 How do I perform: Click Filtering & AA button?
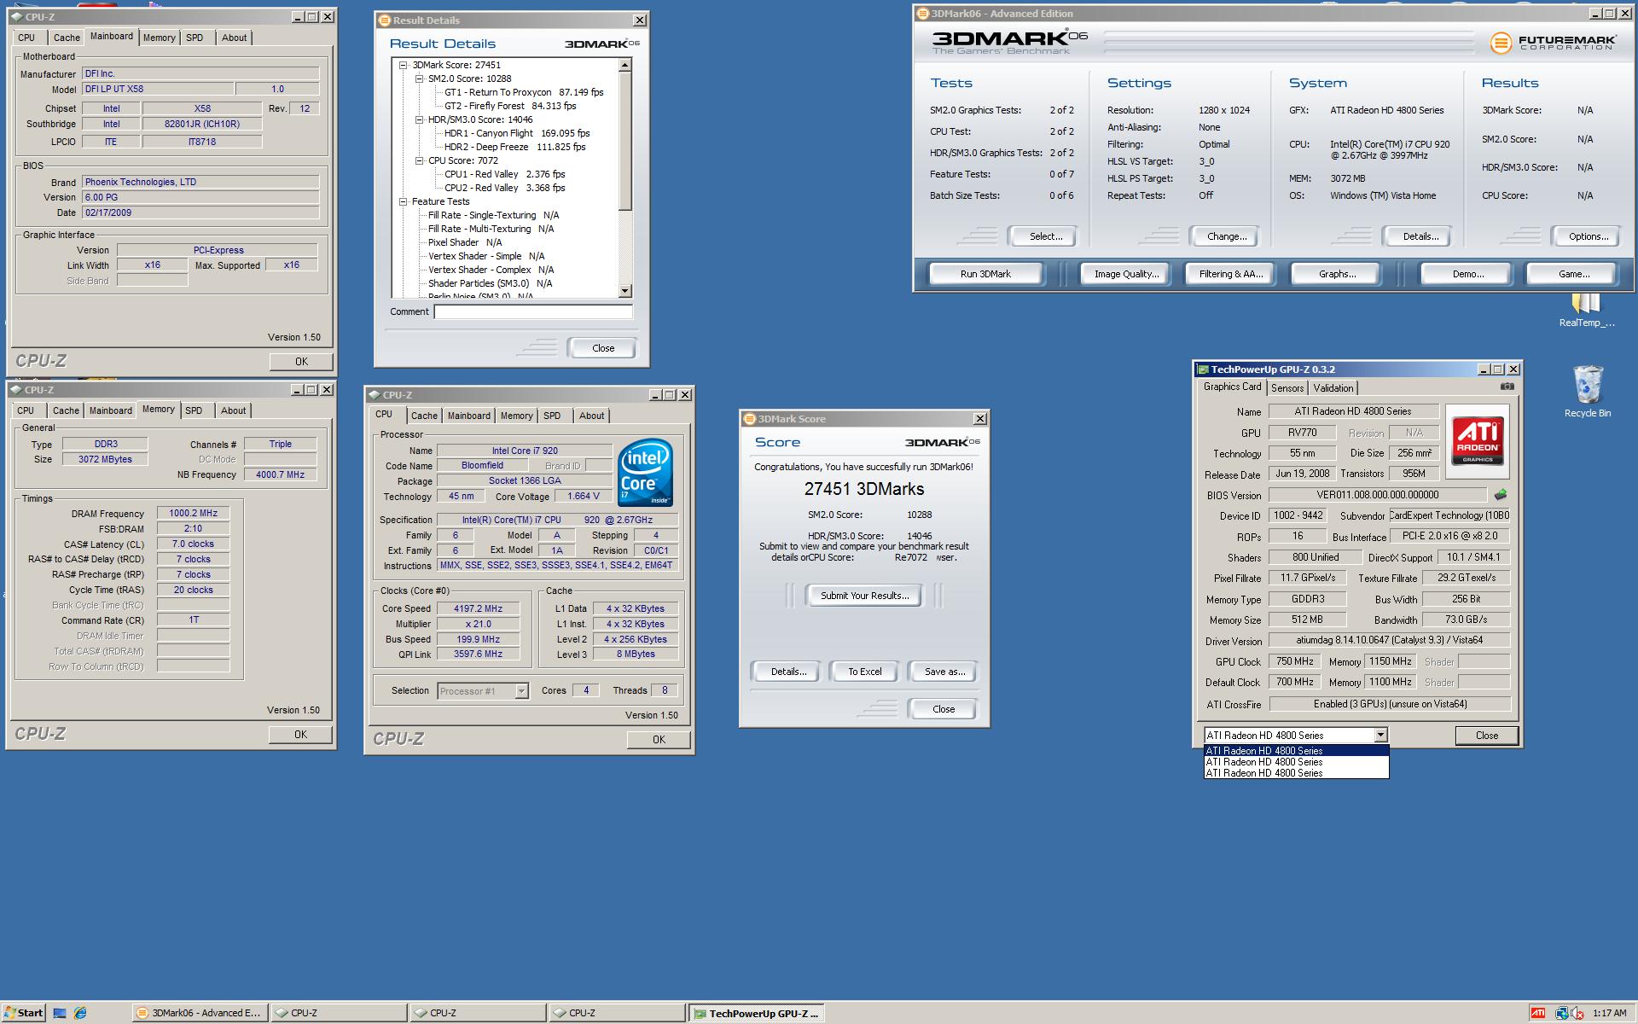coord(1230,274)
